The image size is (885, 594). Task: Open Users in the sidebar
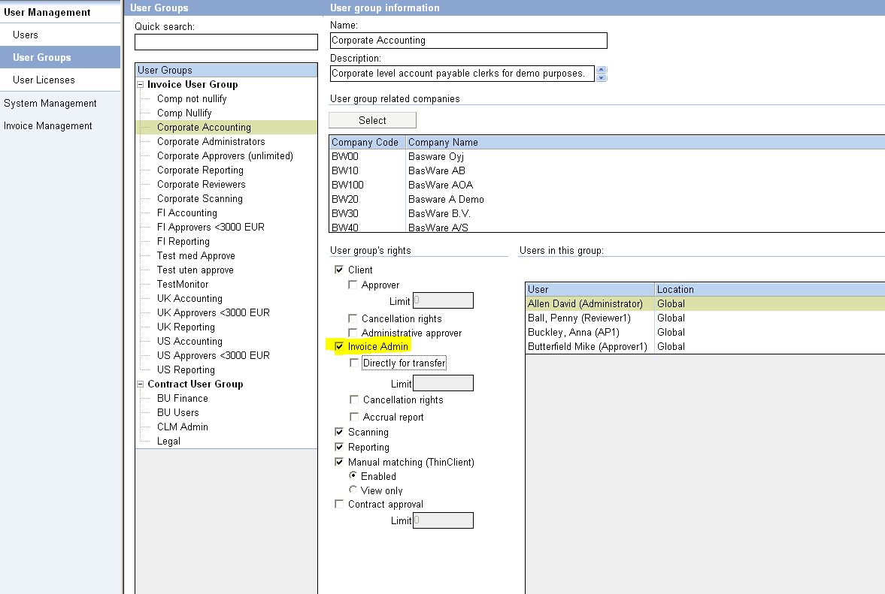(x=60, y=35)
